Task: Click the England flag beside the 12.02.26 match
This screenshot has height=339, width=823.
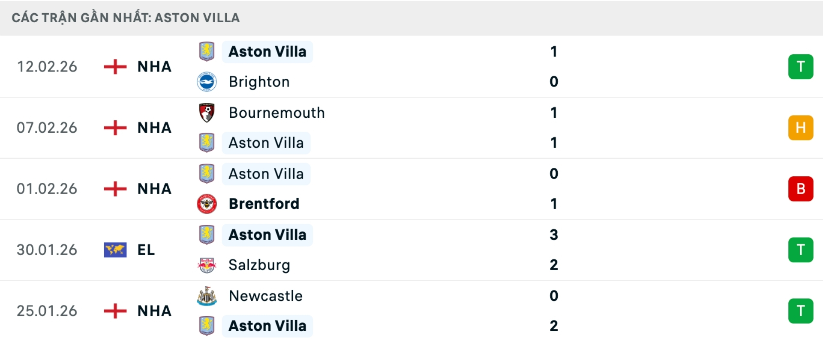Action: [x=115, y=67]
